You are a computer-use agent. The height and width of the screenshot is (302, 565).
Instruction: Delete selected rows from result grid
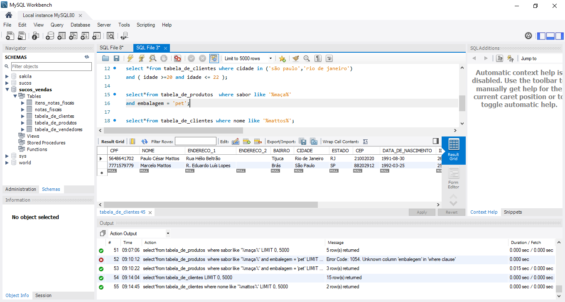[x=258, y=141]
